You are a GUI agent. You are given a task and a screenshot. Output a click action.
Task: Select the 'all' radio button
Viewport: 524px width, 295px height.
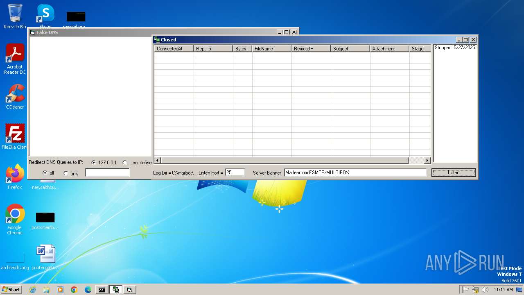coord(45,173)
